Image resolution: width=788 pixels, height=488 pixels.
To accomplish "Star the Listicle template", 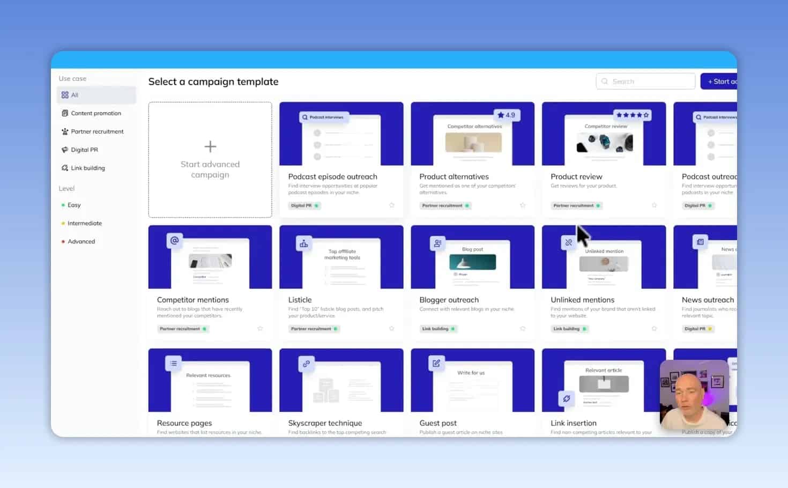I will coord(392,329).
